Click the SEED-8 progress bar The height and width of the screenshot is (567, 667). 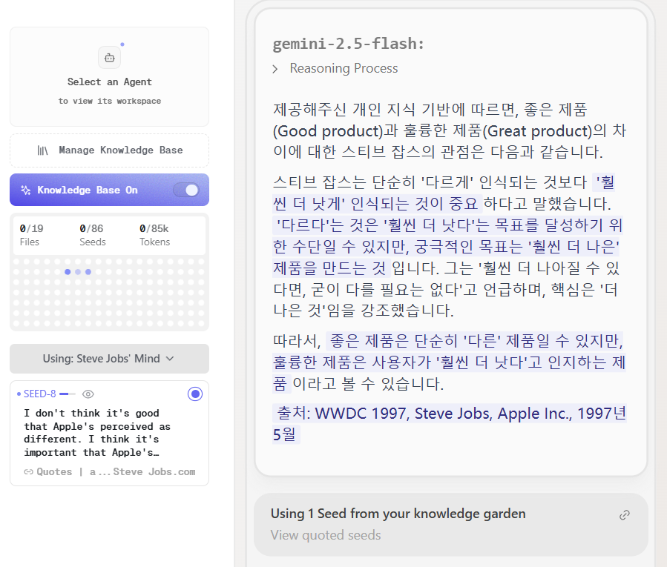68,394
